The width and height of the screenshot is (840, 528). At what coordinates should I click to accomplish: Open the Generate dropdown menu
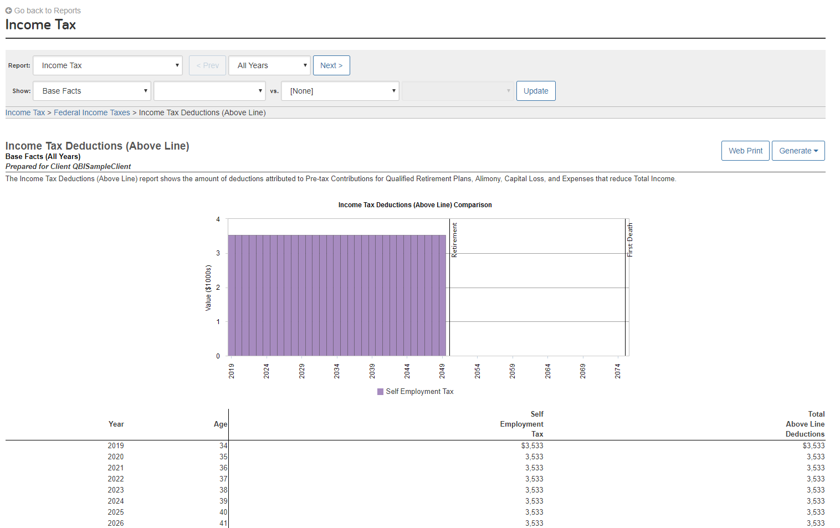pyautogui.click(x=798, y=151)
